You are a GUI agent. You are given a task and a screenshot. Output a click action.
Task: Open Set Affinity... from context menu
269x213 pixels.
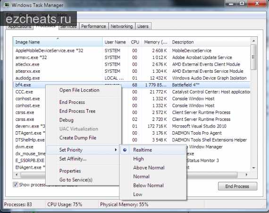73,159
